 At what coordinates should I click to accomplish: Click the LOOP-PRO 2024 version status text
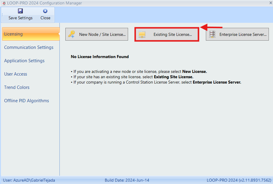[x=239, y=180]
